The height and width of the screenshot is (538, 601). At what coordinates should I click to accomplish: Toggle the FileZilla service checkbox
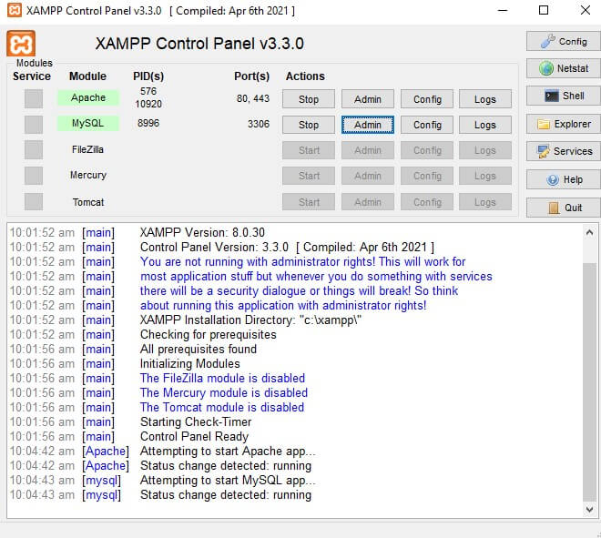coord(34,150)
